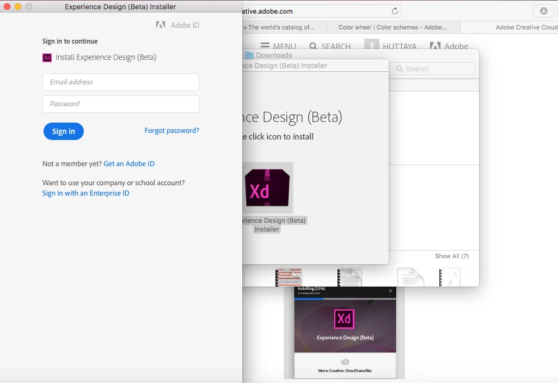The image size is (558, 383).
Task: Click the Installing progress bar
Action: coord(345,299)
